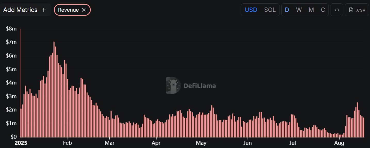Image resolution: width=370 pixels, height=148 pixels.
Task: Click the Jul label on the time axis
Action: pyautogui.click(x=293, y=143)
